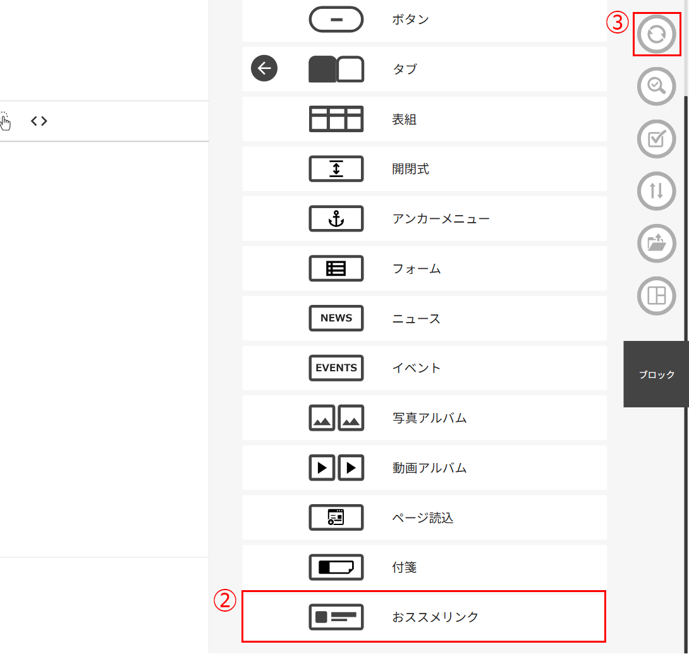
Task: Click the expand-collapse icon beside 開閉式
Action: (x=336, y=168)
